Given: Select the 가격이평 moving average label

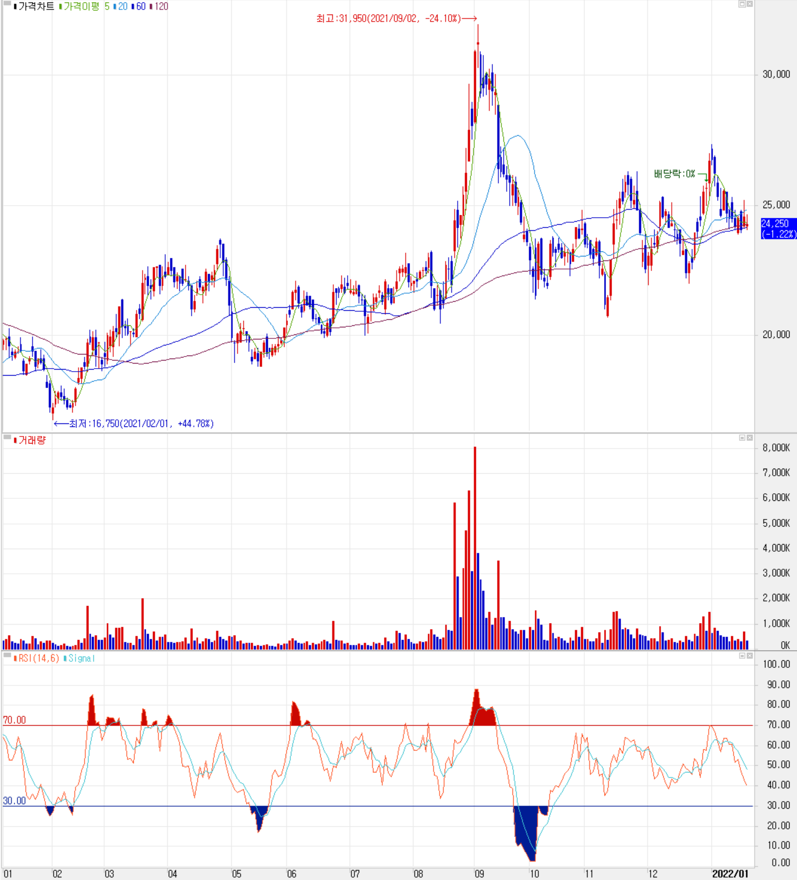Looking at the screenshot, I should (x=81, y=7).
